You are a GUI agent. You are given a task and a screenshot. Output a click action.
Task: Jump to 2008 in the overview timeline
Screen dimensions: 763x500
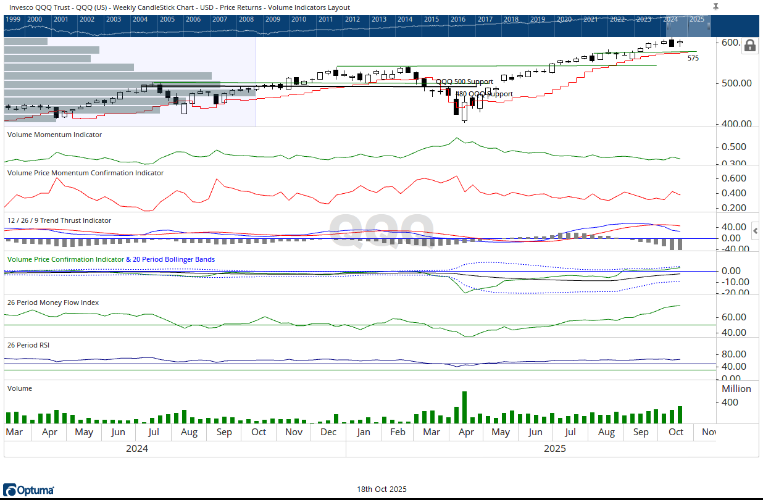(x=246, y=19)
